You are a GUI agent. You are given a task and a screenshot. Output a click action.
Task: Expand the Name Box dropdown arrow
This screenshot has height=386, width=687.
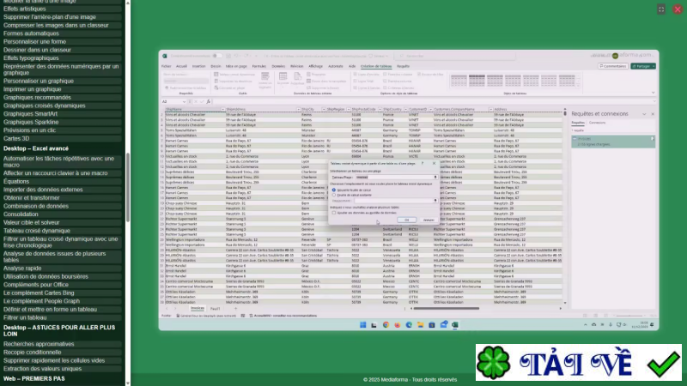pyautogui.click(x=184, y=101)
